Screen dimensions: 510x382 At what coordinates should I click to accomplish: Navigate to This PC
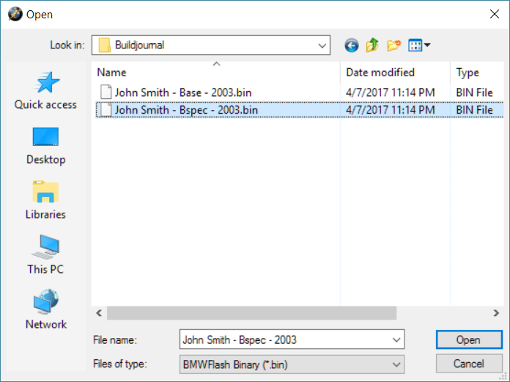tap(45, 255)
